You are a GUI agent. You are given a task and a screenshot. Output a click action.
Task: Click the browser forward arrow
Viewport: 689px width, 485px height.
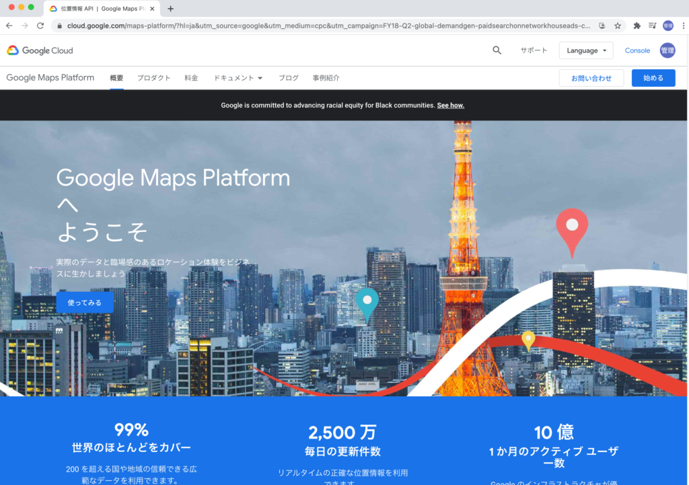pos(25,26)
